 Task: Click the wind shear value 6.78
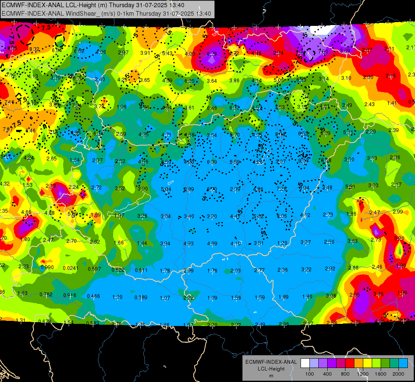pos(212,53)
